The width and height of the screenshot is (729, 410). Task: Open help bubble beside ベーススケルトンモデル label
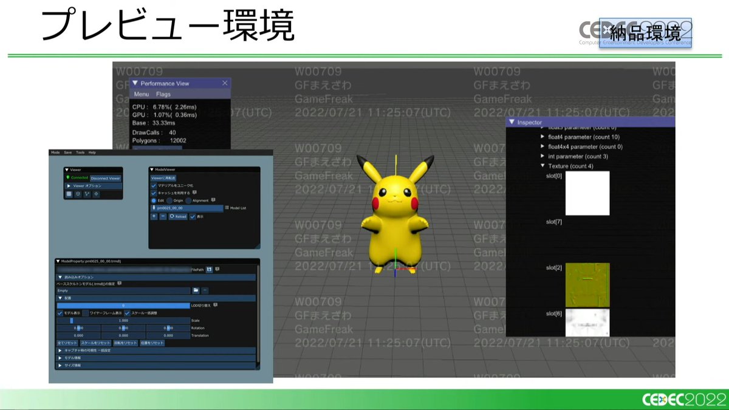coord(120,283)
